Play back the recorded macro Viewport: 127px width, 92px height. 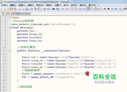(x=112, y=9)
